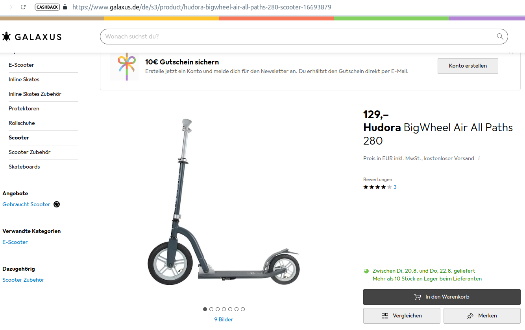525x330 pixels.
Task: Click the price info 'i' icon
Action: click(479, 159)
